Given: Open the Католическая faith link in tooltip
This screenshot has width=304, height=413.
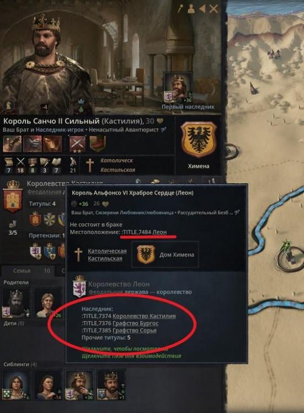Looking at the screenshot, I should click(107, 251).
